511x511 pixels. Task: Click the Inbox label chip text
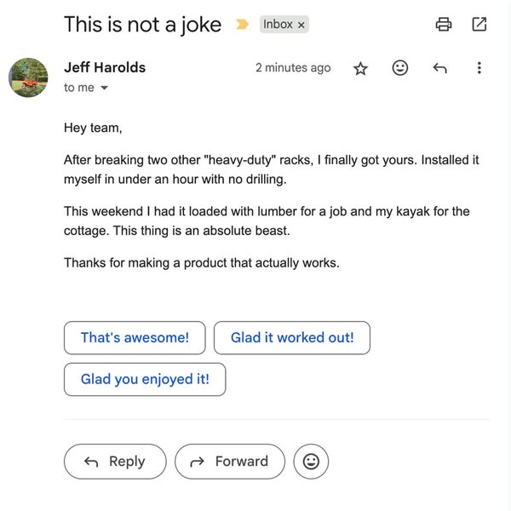click(x=278, y=25)
